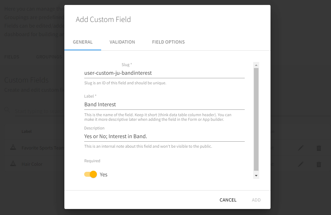
Task: Click the text-type icon beside Hair Color
Action: pos(13,164)
